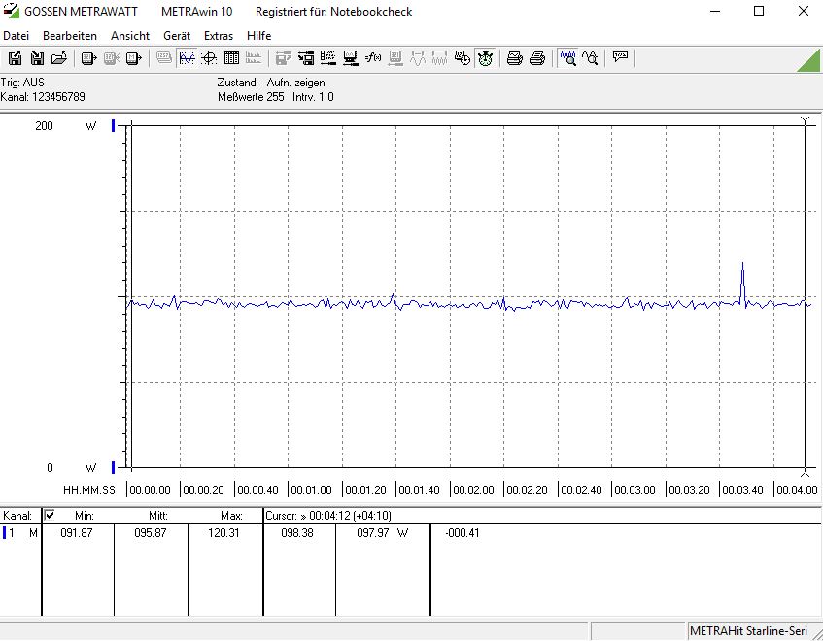Select the Y-t line chart view icon
The width and height of the screenshot is (823, 641).
tap(187, 58)
